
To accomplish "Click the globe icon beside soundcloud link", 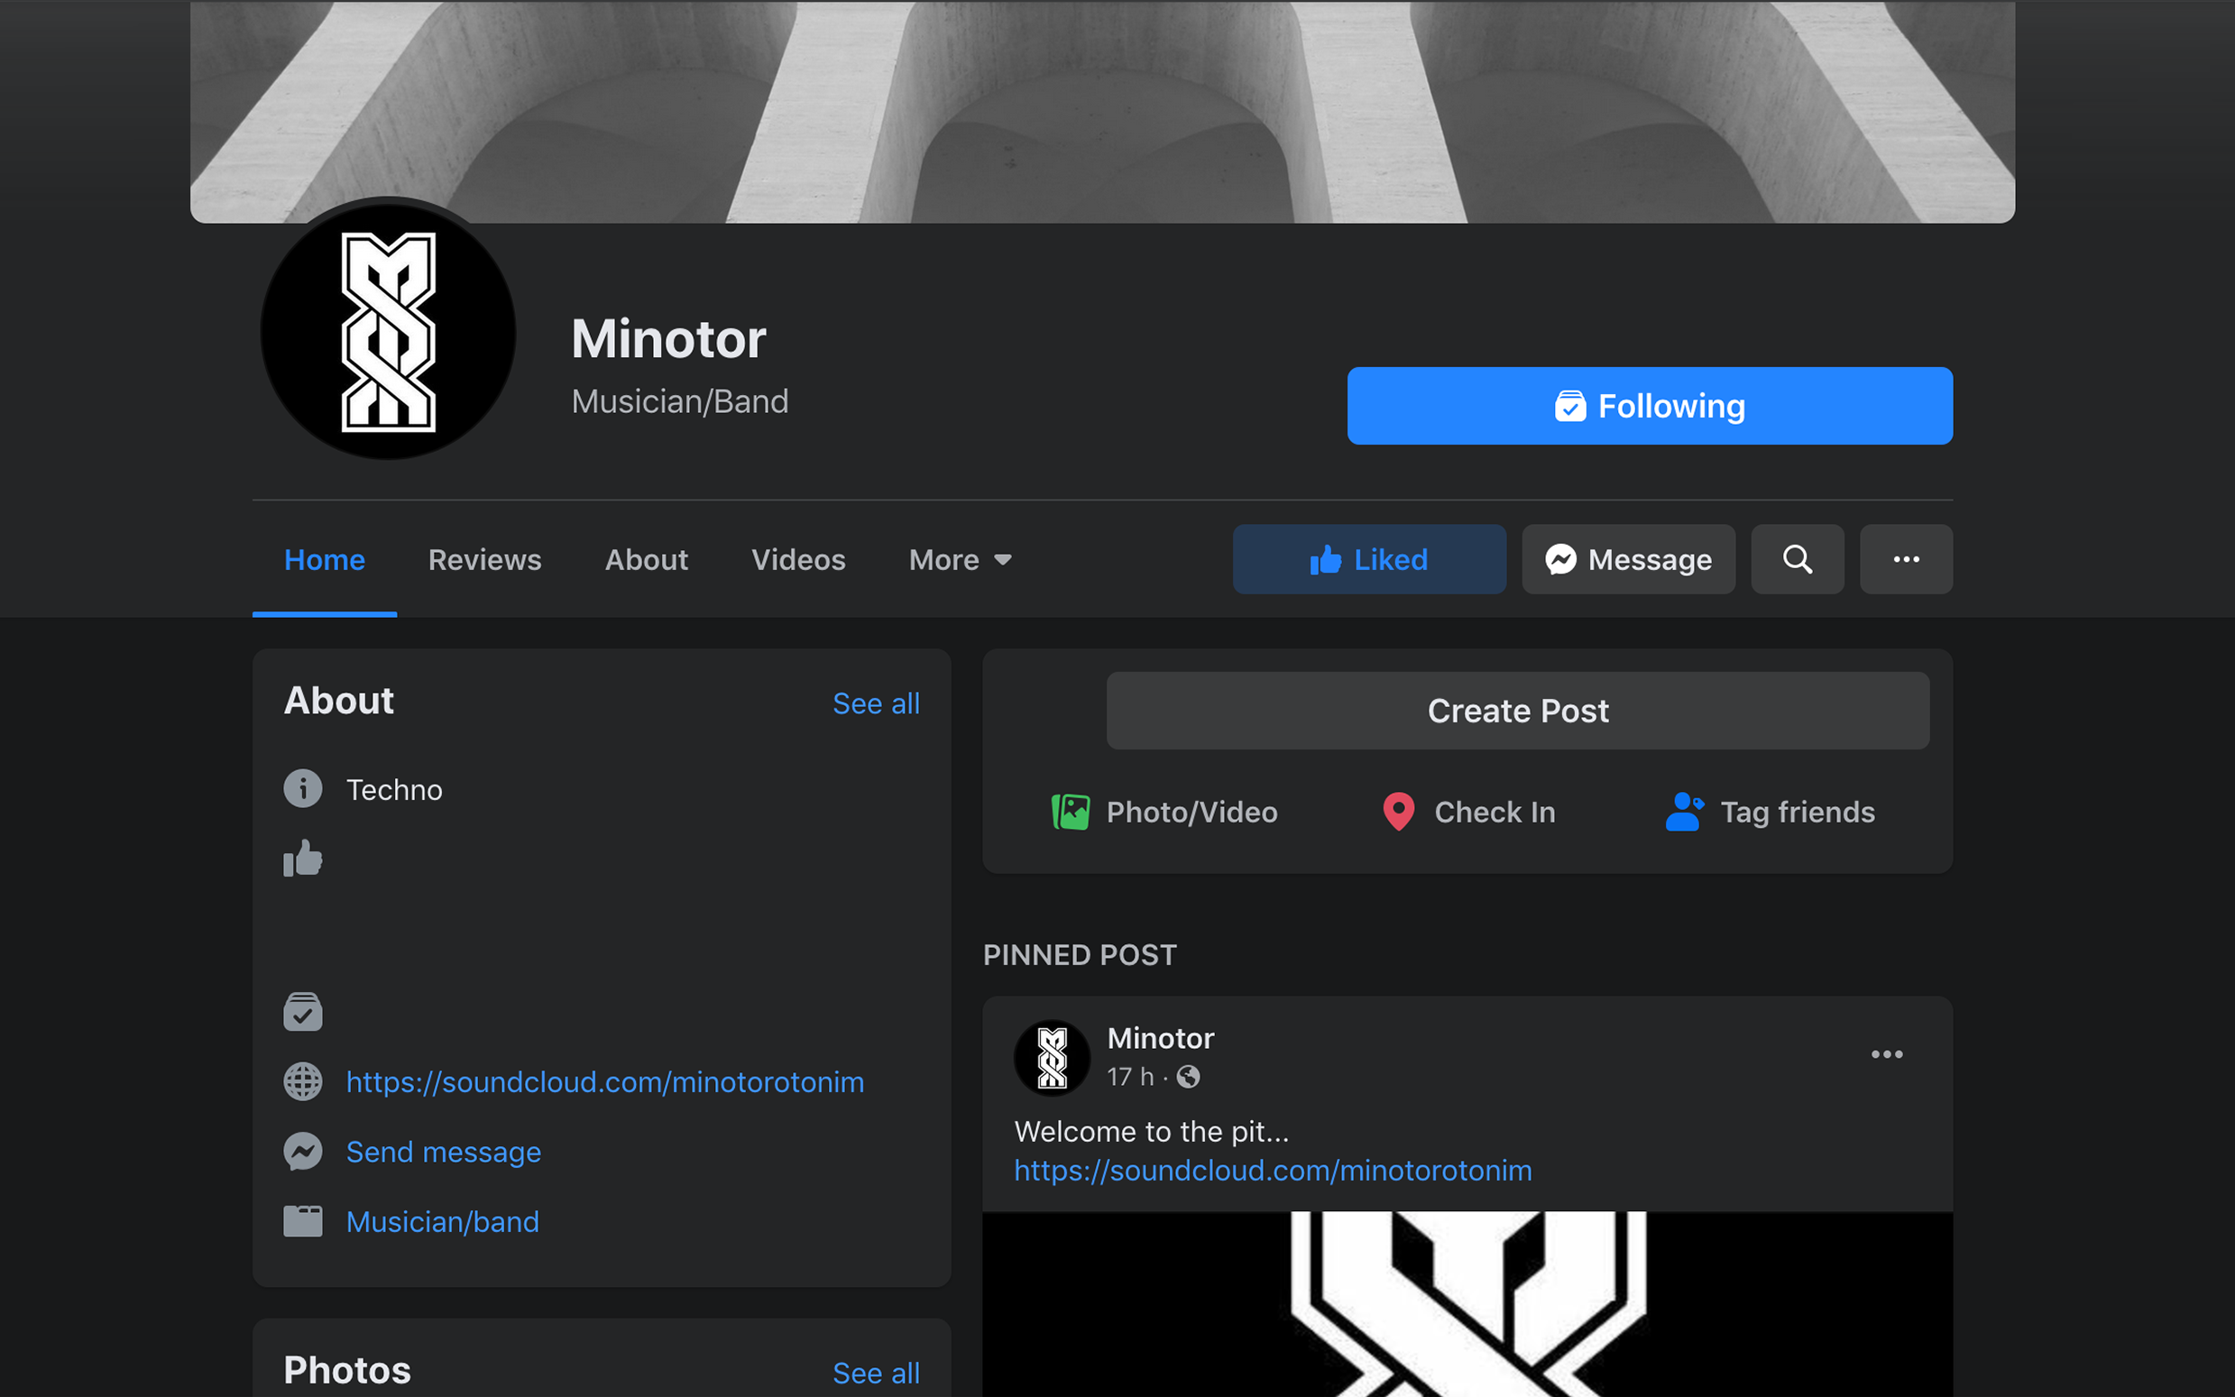I will (302, 1081).
